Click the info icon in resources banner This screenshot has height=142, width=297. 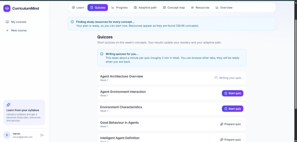point(72,22)
